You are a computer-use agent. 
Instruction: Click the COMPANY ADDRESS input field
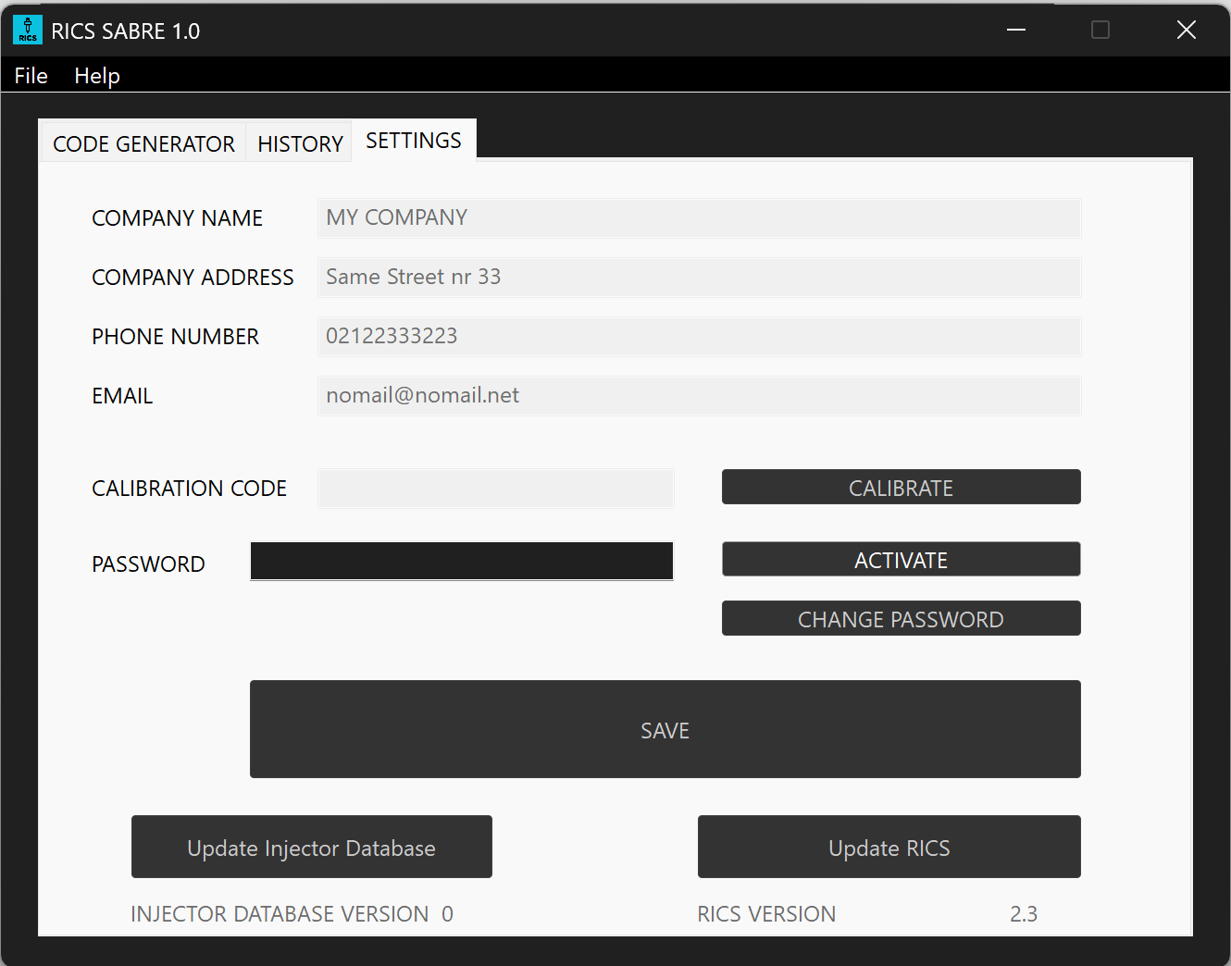point(700,278)
